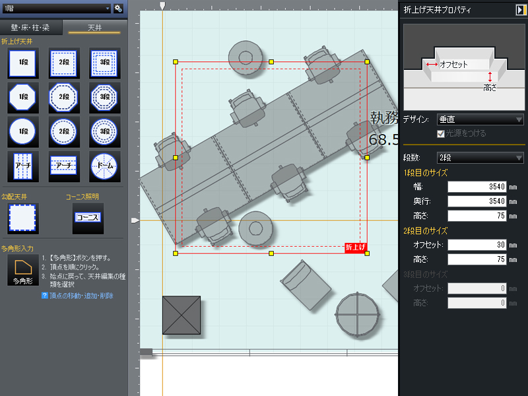This screenshot has width=528, height=396.
Task: Click the red 折上げ label on canvas
Action: point(356,247)
